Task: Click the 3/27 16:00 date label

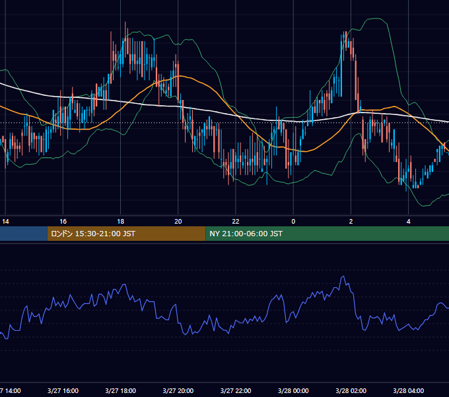Action: click(x=63, y=390)
